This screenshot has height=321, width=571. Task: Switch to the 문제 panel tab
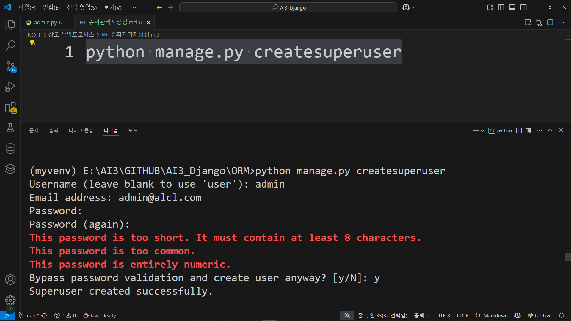point(34,130)
